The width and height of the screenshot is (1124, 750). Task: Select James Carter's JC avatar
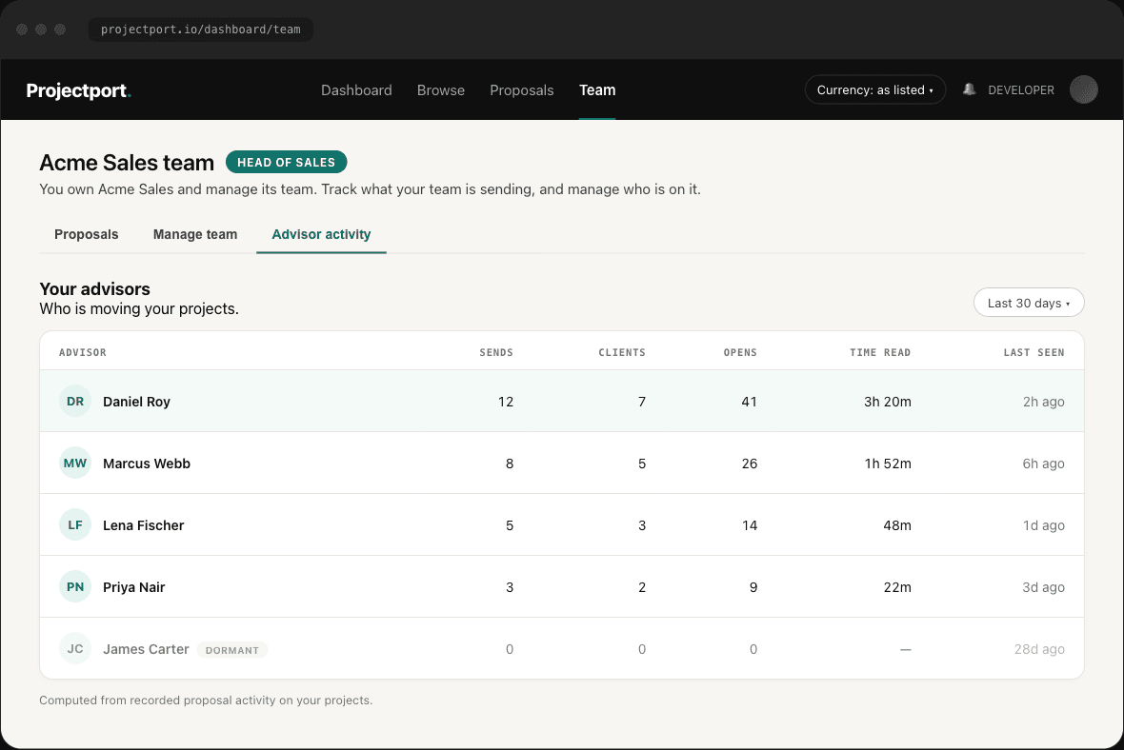(75, 648)
